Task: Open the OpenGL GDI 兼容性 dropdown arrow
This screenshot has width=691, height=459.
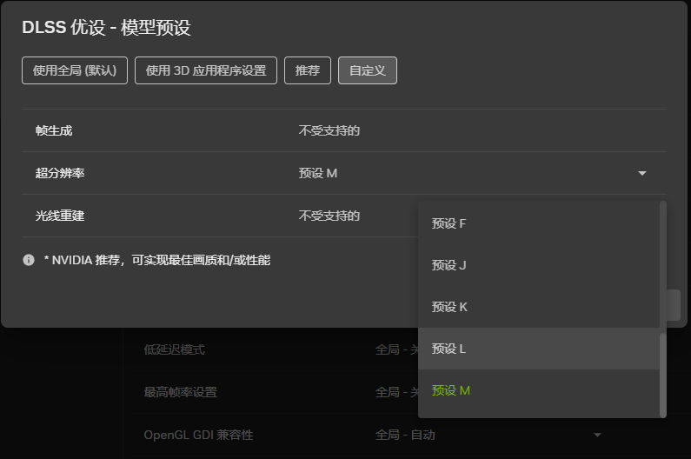Action: [x=597, y=435]
